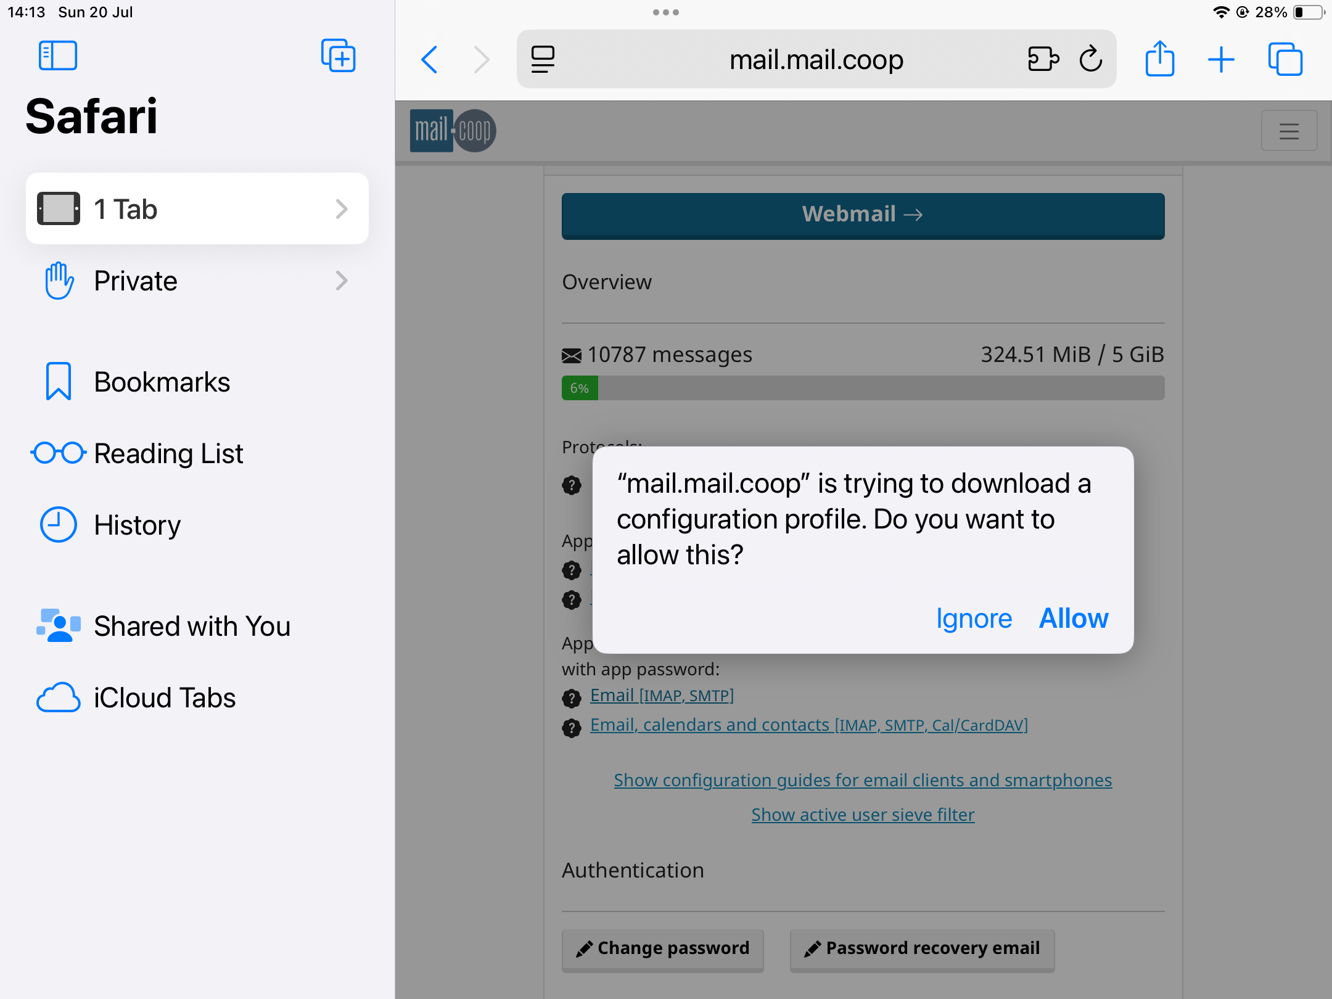
Task: Click help icon beside Email [IMAP, SMTP]
Action: (x=572, y=698)
